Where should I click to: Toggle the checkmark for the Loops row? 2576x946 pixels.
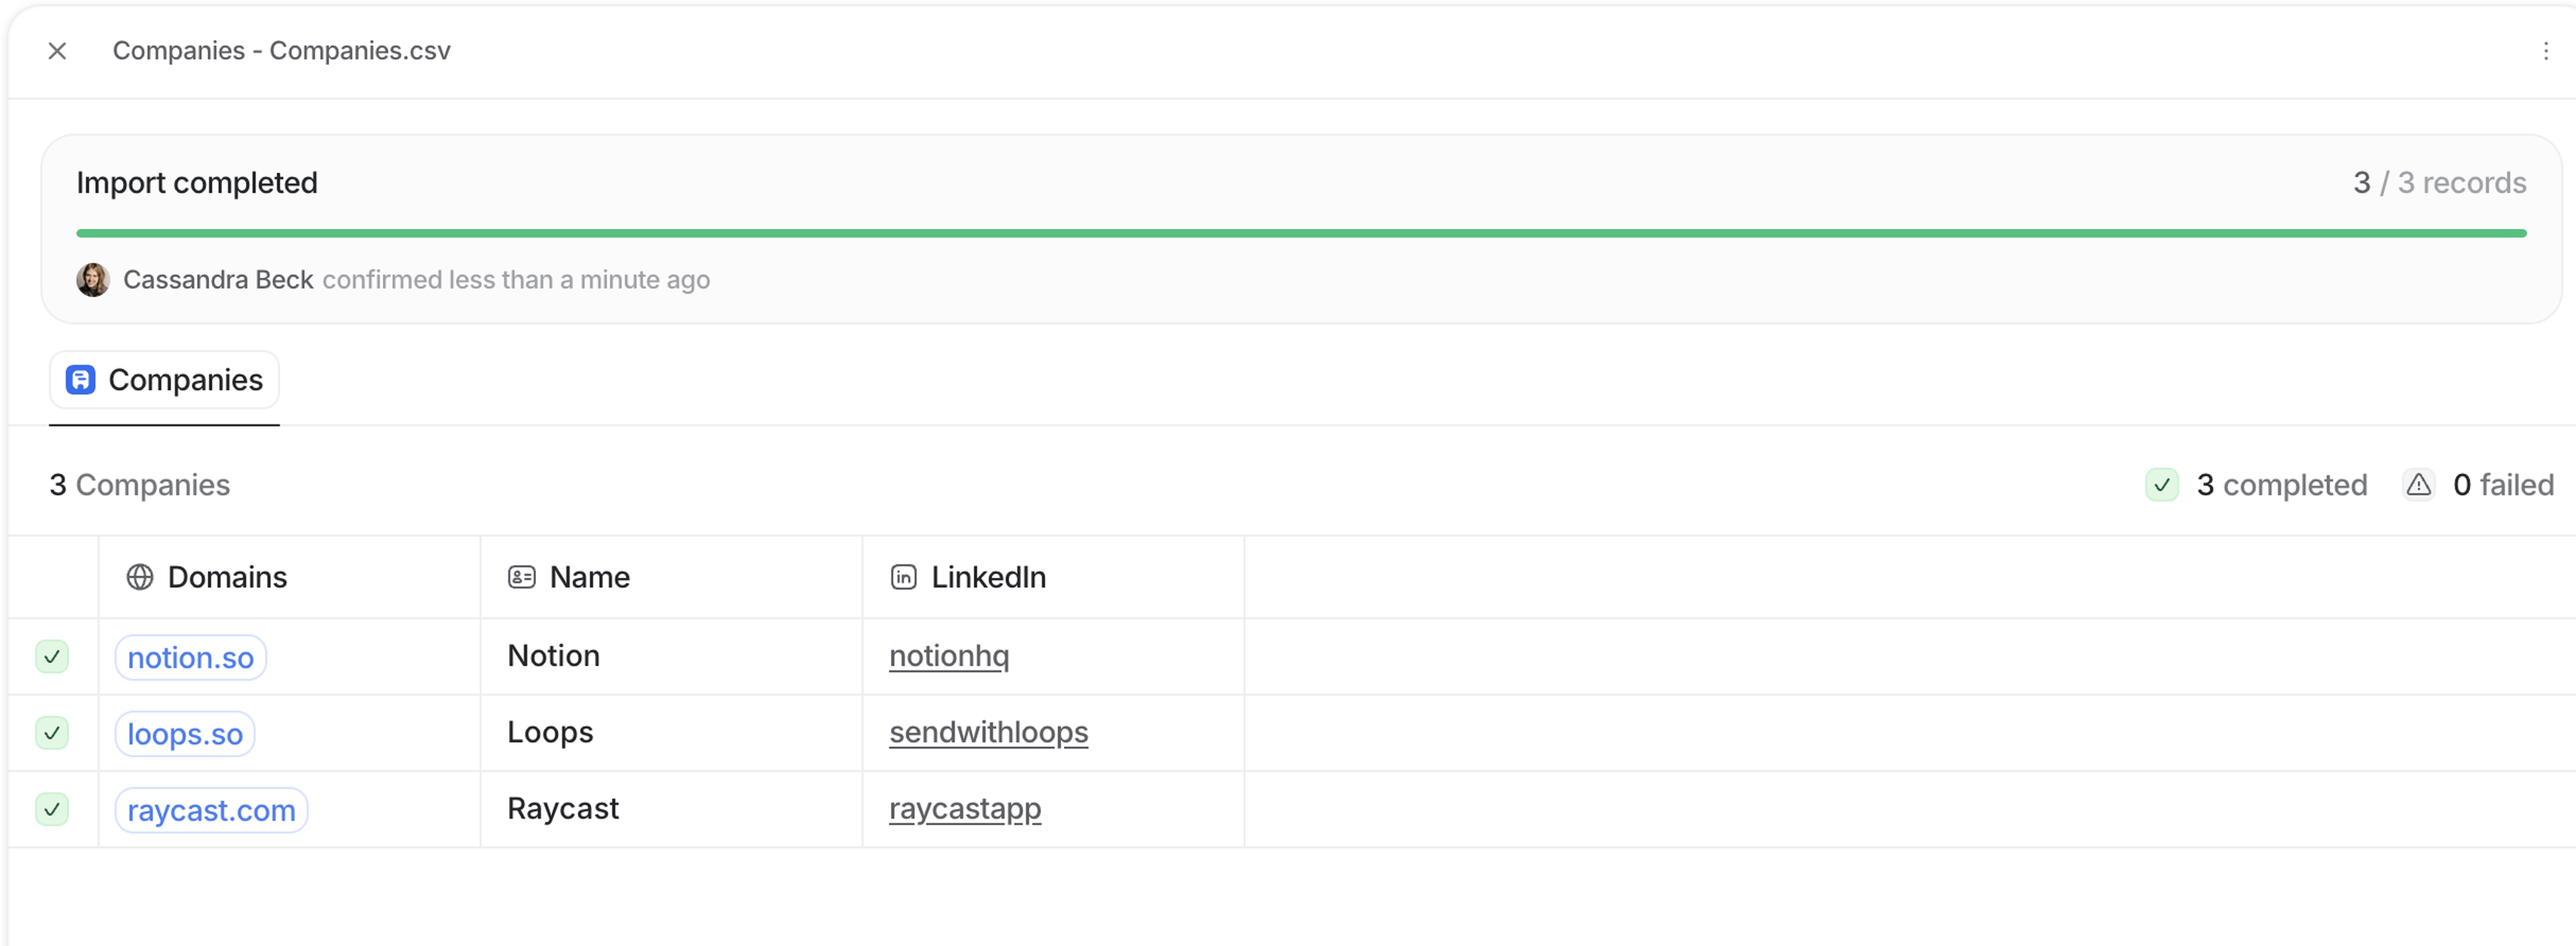point(52,733)
